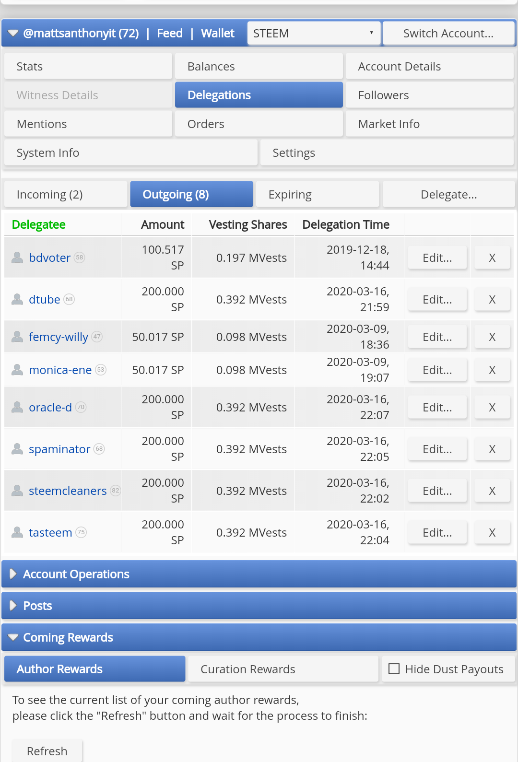Click the user avatar icon beside monica-ene
Screen dimensions: 518x762
click(17, 370)
